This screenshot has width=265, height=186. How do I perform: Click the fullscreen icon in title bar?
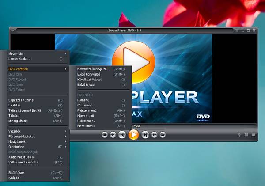point(237,30)
